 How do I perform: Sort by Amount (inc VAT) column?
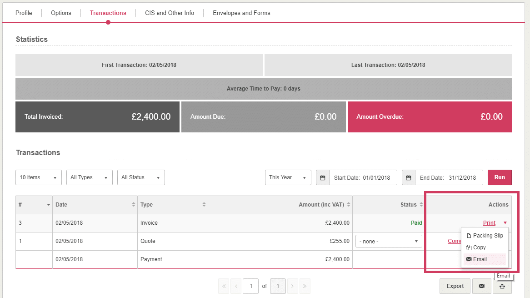(348, 205)
